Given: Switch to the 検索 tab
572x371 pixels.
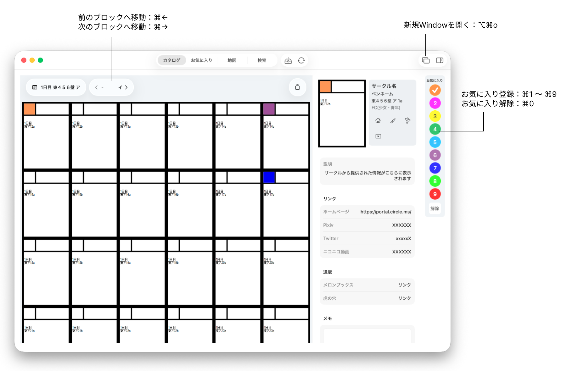Looking at the screenshot, I should click(x=262, y=60).
